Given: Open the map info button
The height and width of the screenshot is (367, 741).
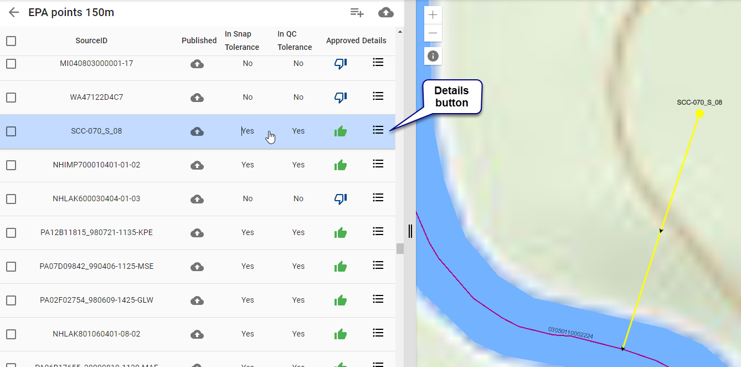Looking at the screenshot, I should pyautogui.click(x=433, y=56).
